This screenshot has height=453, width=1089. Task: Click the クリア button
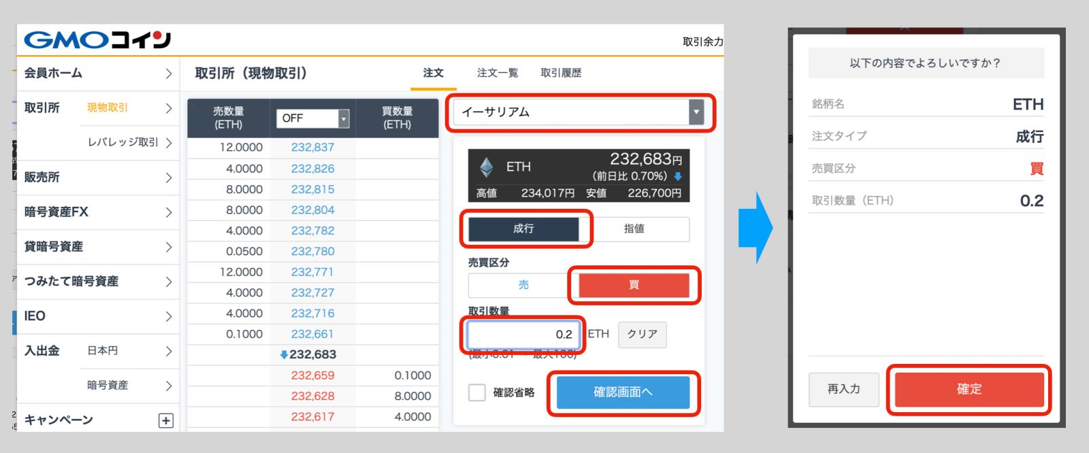click(642, 335)
